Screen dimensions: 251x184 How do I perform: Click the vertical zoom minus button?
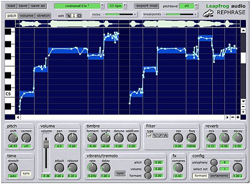pos(243,107)
